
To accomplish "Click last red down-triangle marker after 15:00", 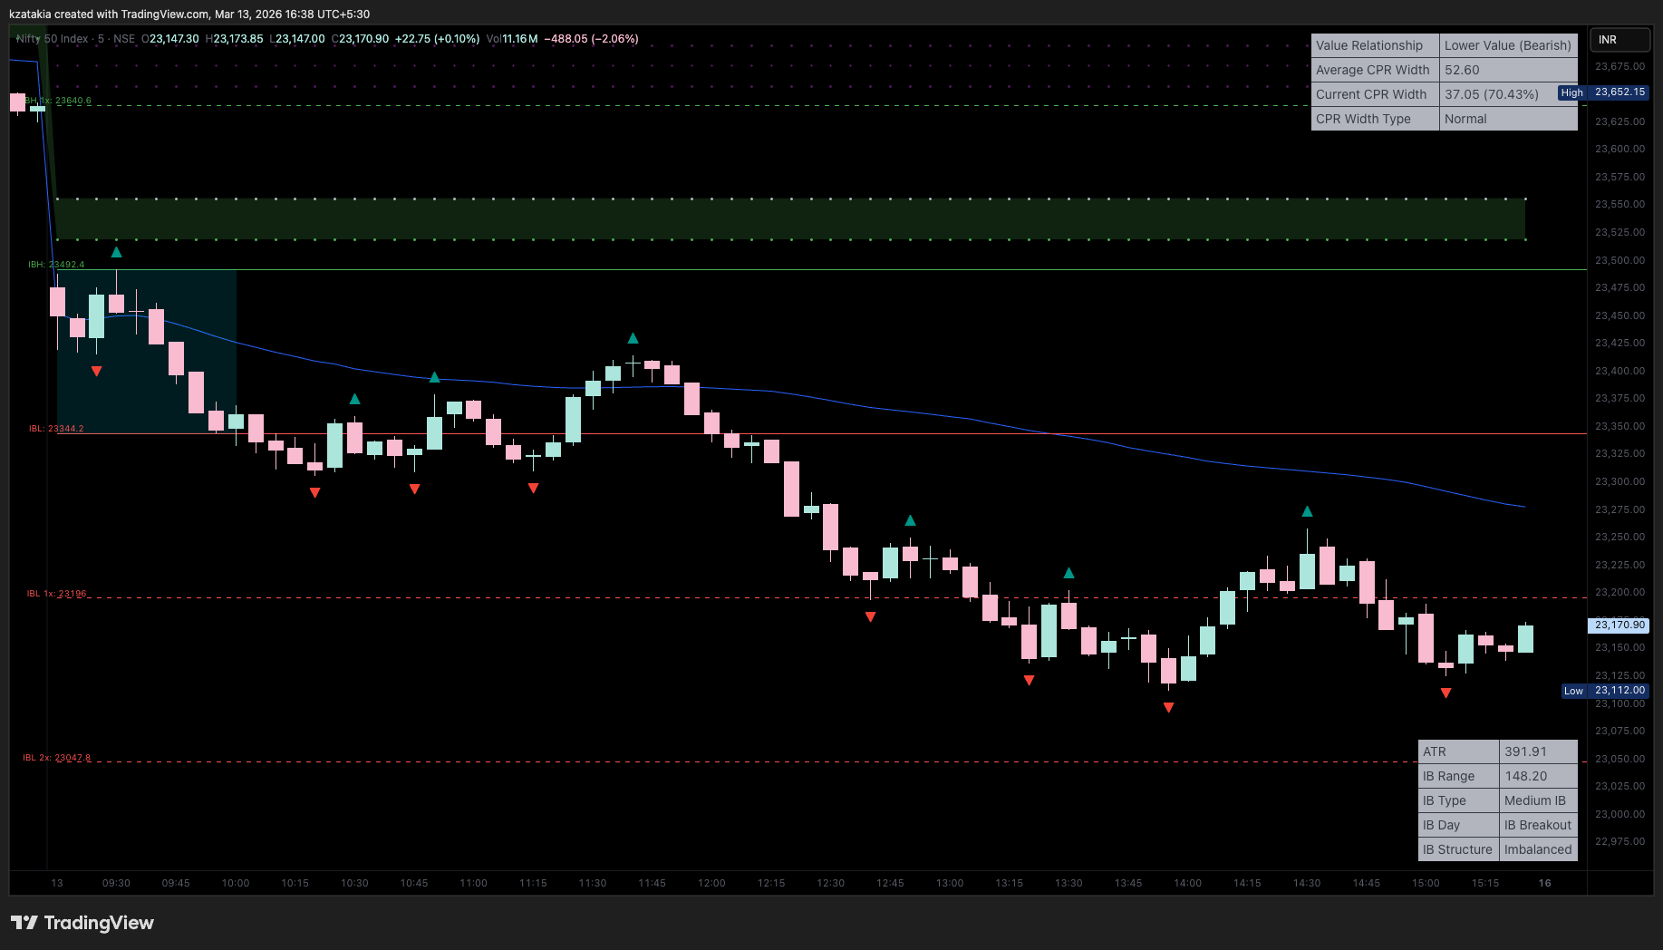I will point(1445,693).
